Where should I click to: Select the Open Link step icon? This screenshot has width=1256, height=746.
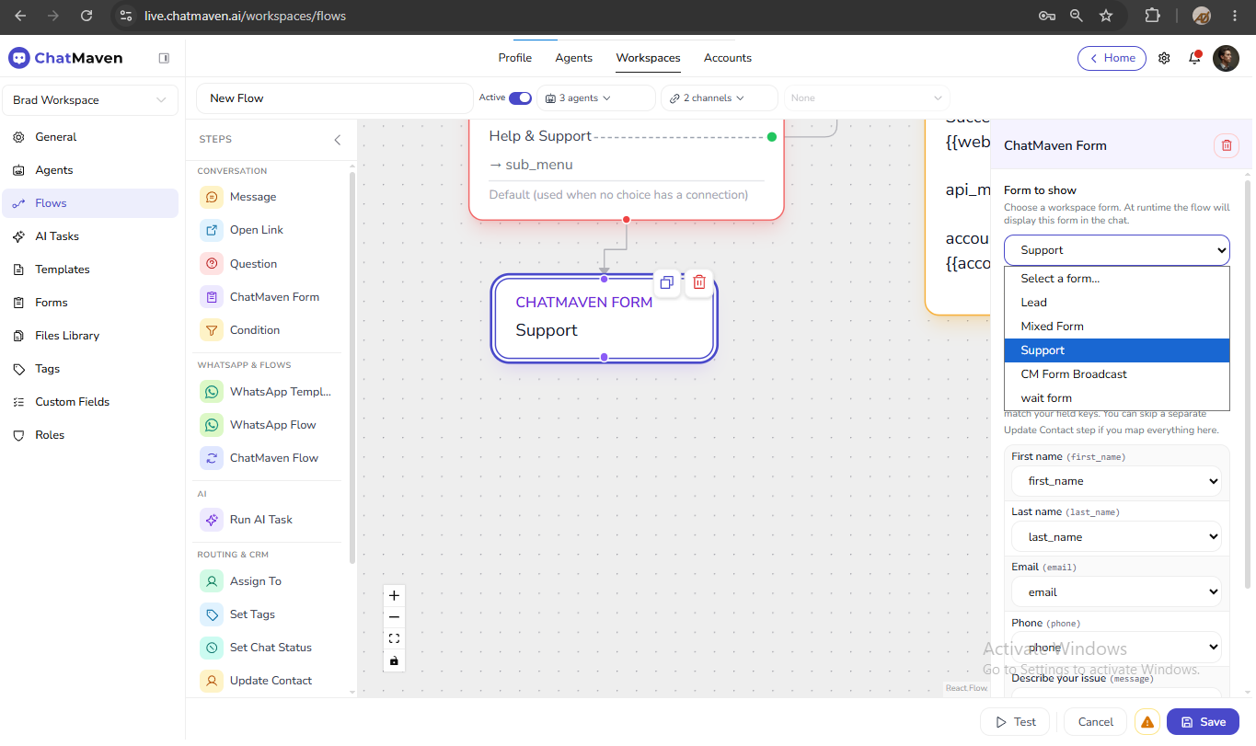point(212,230)
